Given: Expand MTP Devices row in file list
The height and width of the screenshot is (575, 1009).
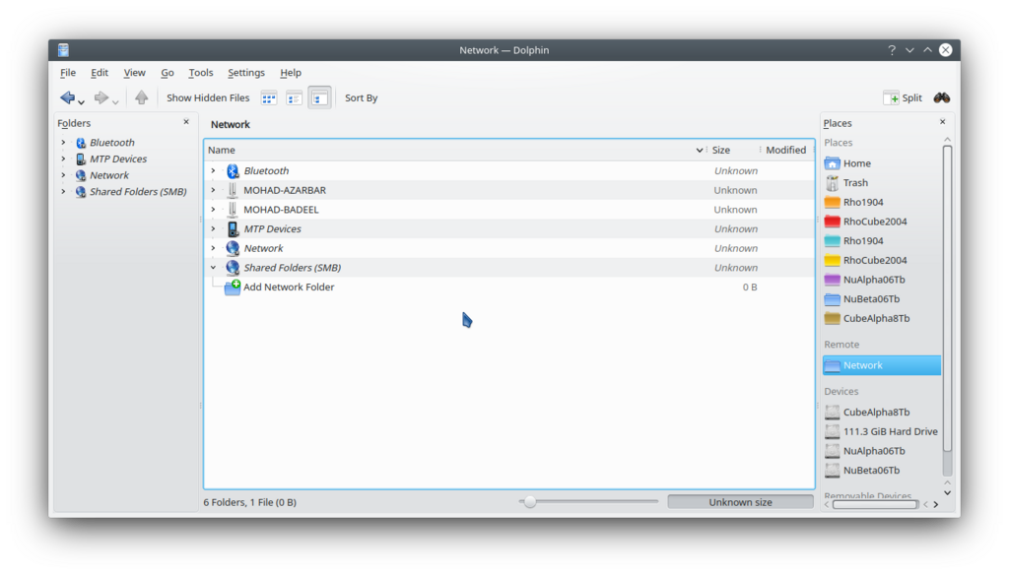Looking at the screenshot, I should 214,228.
